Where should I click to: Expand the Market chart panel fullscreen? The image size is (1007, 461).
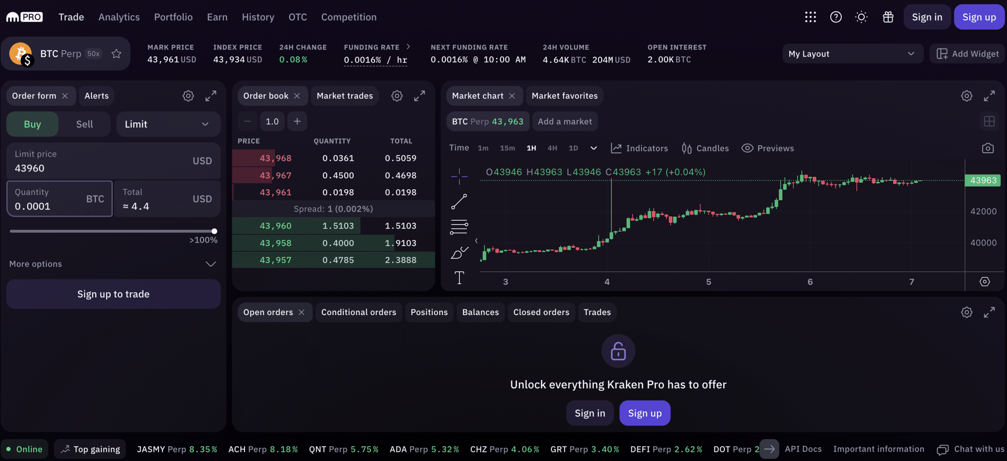point(989,96)
